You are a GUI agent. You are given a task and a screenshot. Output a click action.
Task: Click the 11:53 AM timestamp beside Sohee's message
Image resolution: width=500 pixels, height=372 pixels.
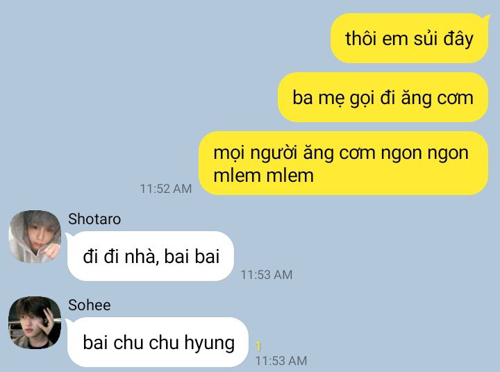click(281, 361)
